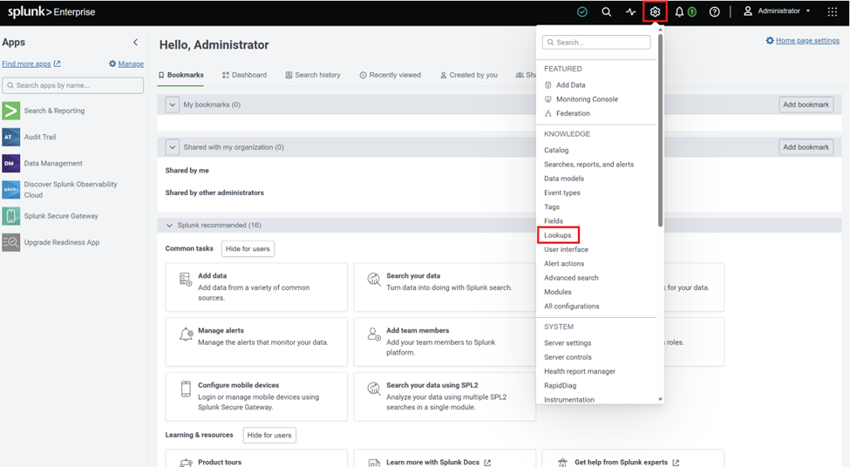Open the Activity pulse icon
The width and height of the screenshot is (850, 467).
pos(630,11)
